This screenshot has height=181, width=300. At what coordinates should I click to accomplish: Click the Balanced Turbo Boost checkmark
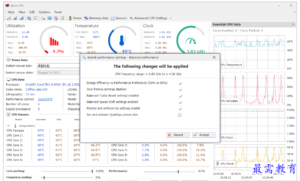pos(180,96)
